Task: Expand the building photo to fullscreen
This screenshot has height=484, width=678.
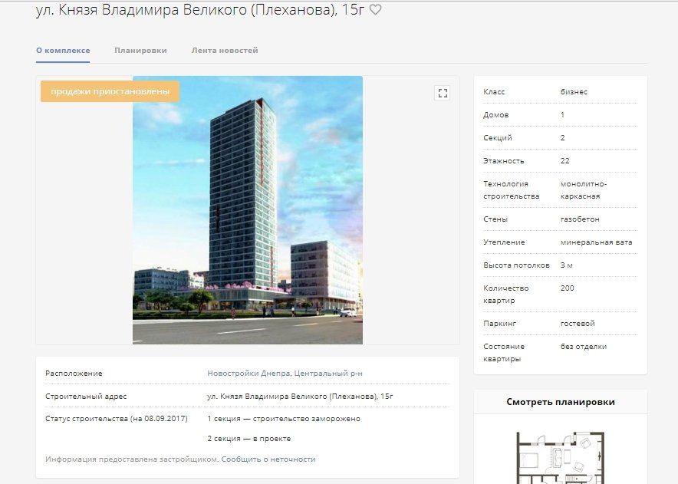Action: click(442, 94)
